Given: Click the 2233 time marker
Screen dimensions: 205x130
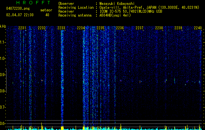Looking at the screenshot, I should click(x=61, y=28).
